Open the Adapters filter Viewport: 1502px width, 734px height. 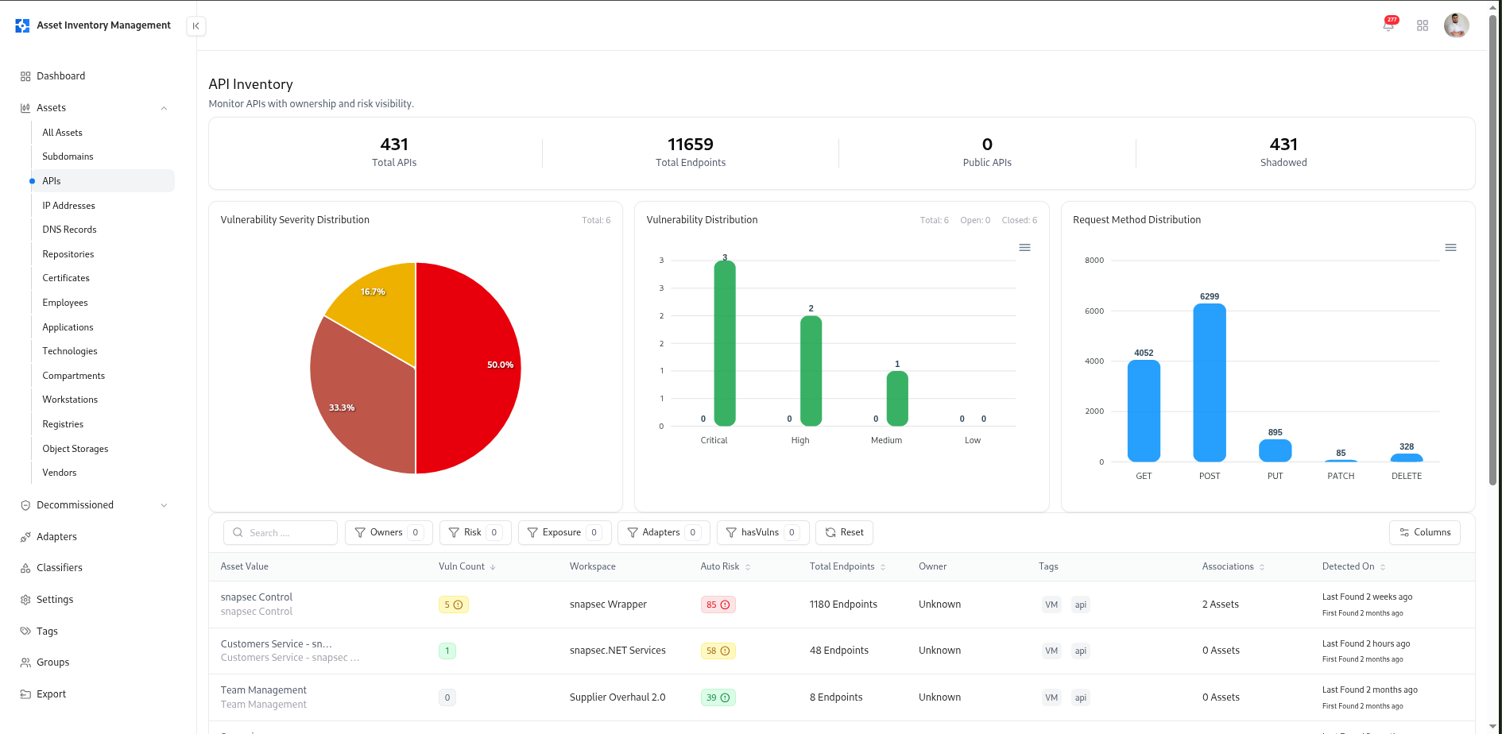[x=664, y=532]
